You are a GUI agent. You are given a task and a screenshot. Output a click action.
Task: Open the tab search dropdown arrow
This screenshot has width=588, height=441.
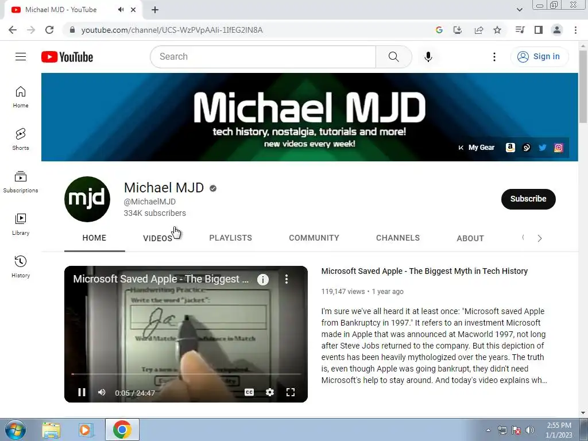coord(519,10)
